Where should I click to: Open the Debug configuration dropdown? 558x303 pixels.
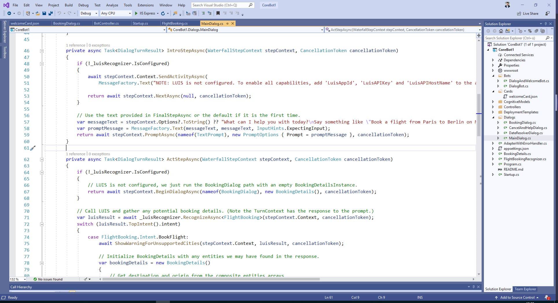[89, 13]
